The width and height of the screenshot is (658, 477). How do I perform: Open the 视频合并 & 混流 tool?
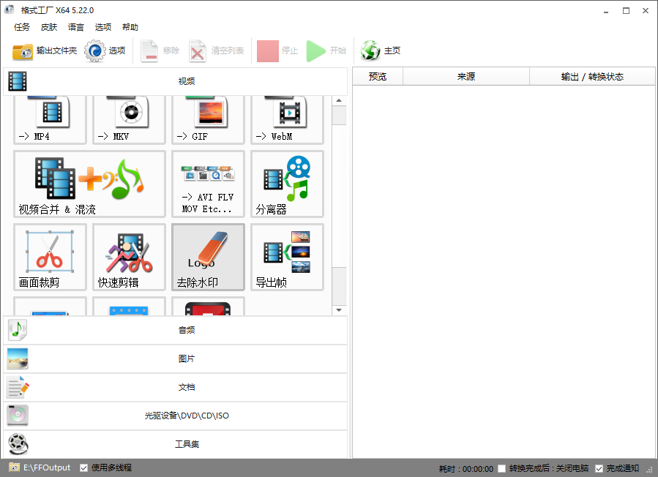pos(89,184)
